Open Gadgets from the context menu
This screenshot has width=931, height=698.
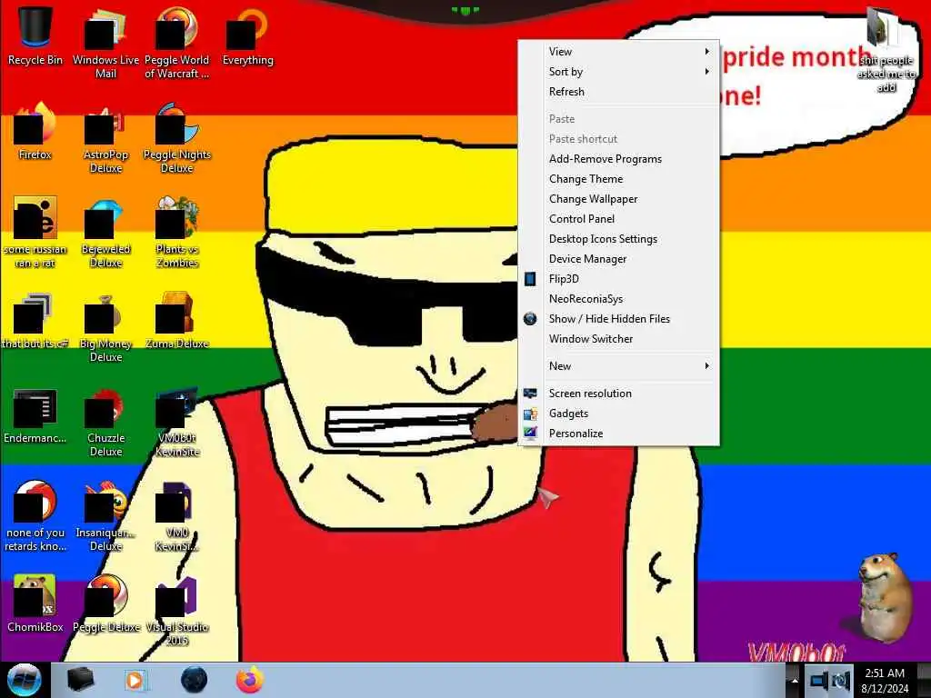618,414
